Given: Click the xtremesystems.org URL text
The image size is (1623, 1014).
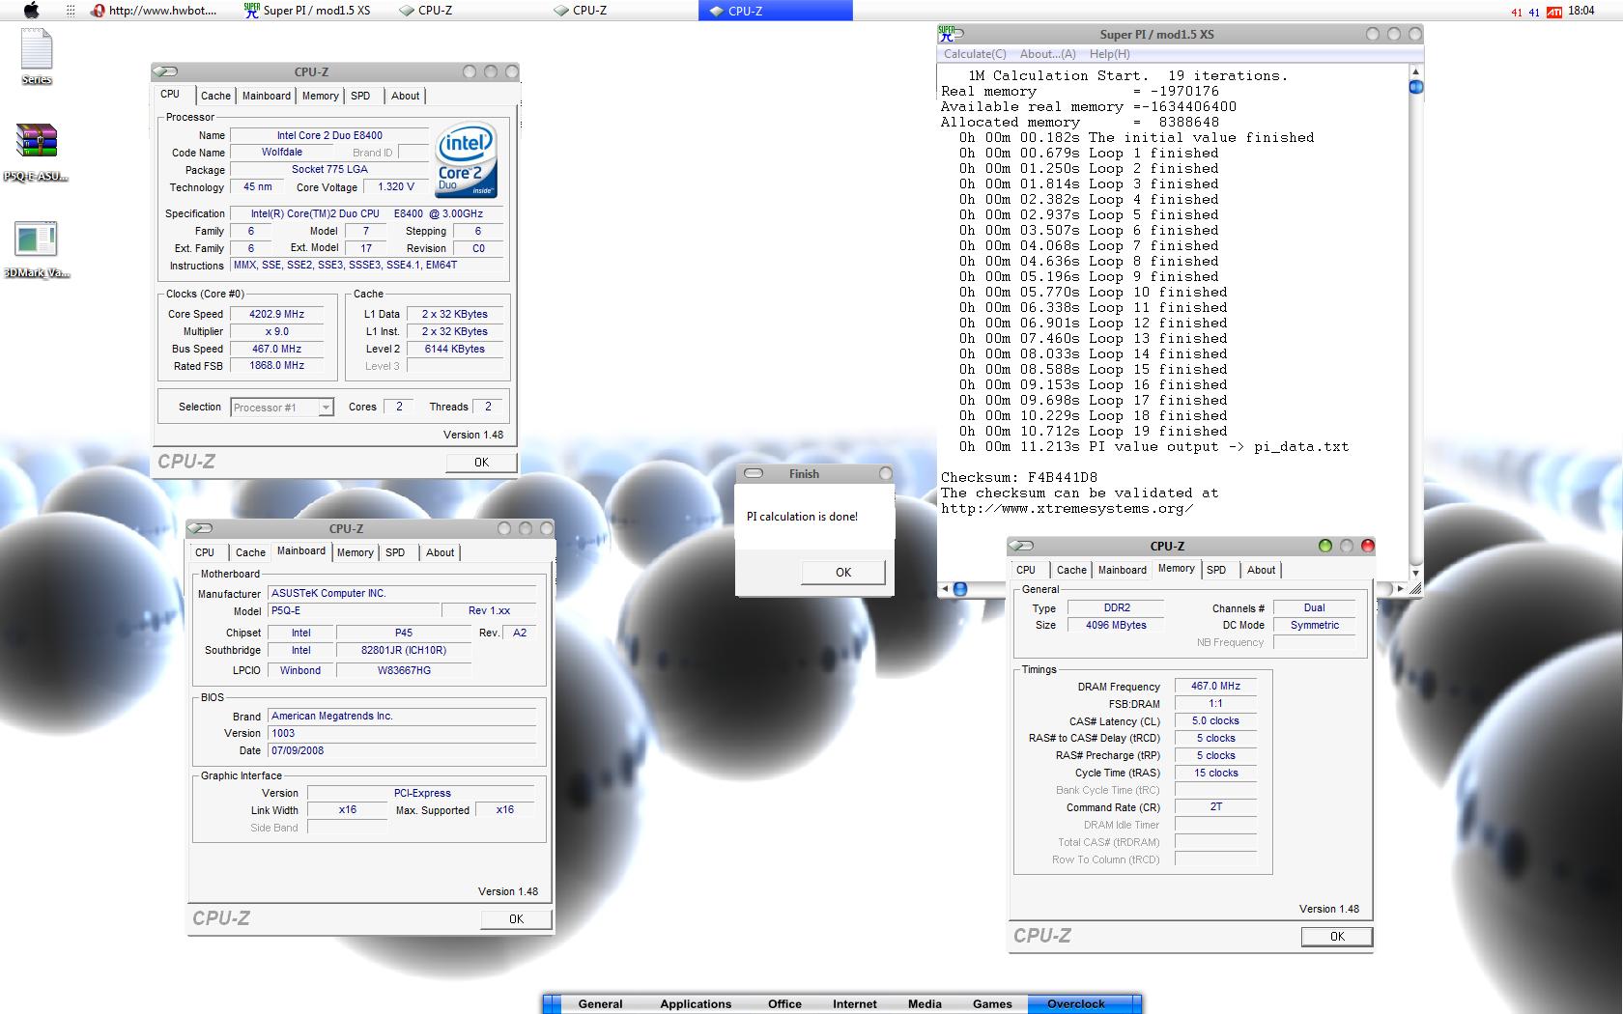Looking at the screenshot, I should tap(1067, 508).
